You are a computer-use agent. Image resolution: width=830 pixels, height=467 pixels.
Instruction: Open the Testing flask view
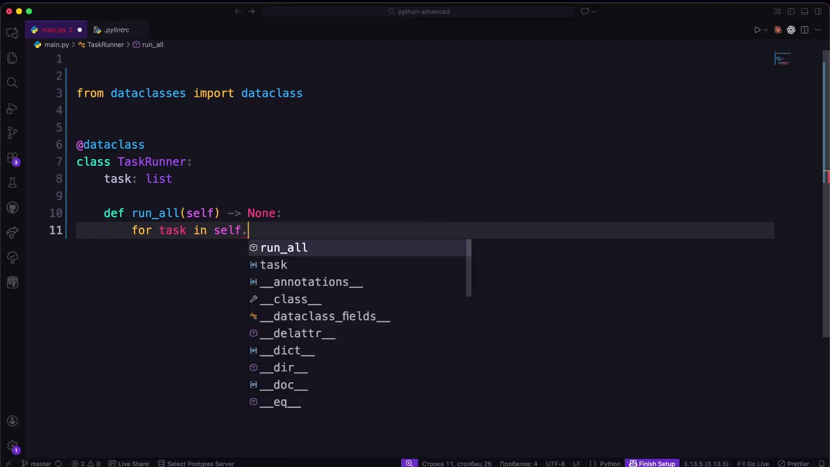point(13,183)
